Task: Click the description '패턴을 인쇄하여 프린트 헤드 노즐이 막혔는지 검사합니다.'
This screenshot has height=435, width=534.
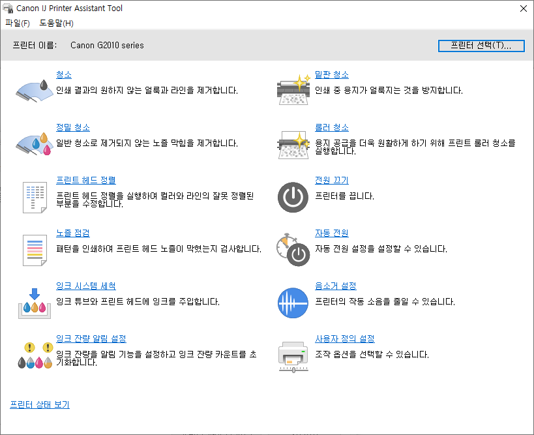Action: (158, 248)
